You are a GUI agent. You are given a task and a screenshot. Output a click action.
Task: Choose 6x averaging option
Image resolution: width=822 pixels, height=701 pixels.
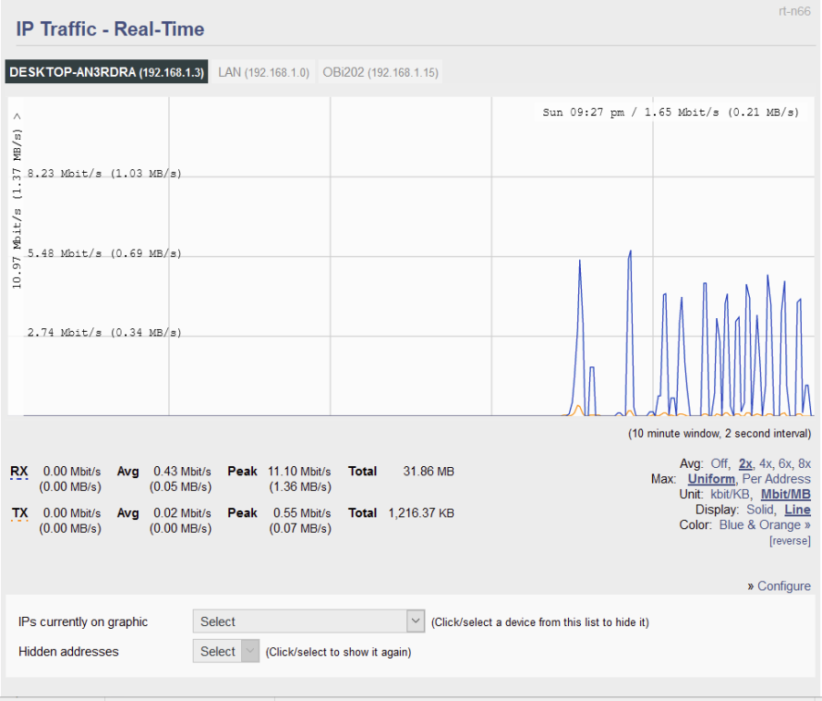pyautogui.click(x=785, y=463)
